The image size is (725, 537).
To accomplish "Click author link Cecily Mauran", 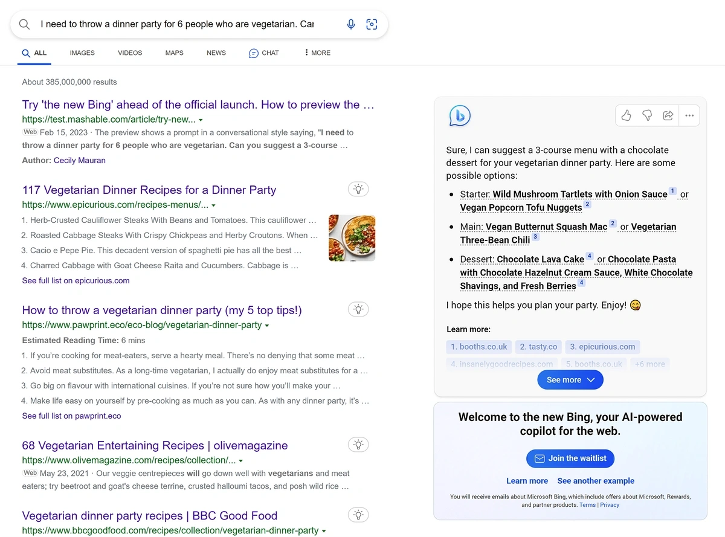I will point(80,160).
